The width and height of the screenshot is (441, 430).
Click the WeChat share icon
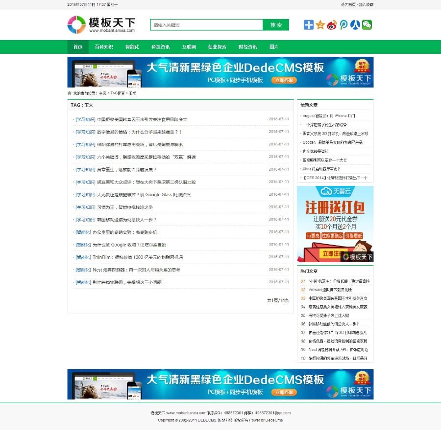point(367,24)
